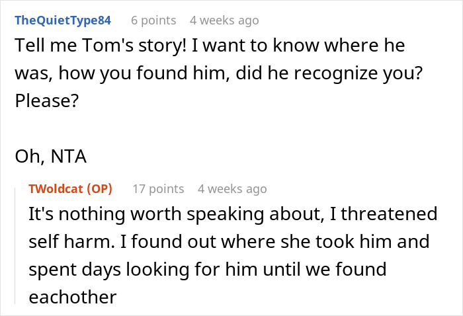The width and height of the screenshot is (463, 316).
Task: Click the phrase "where she took him"
Action: click(300, 243)
